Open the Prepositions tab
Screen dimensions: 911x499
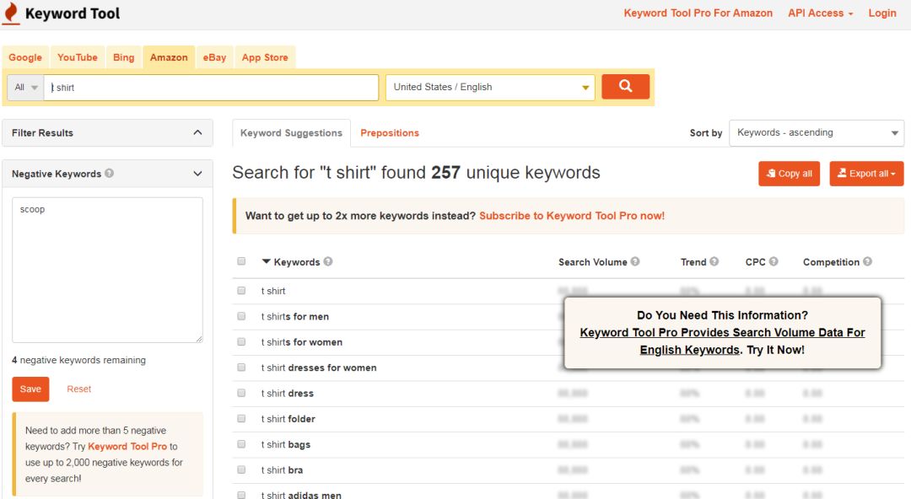click(x=389, y=133)
